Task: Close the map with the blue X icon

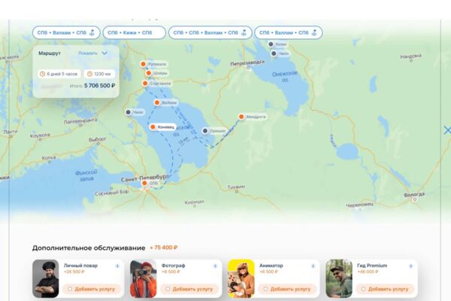Action: tap(447, 130)
